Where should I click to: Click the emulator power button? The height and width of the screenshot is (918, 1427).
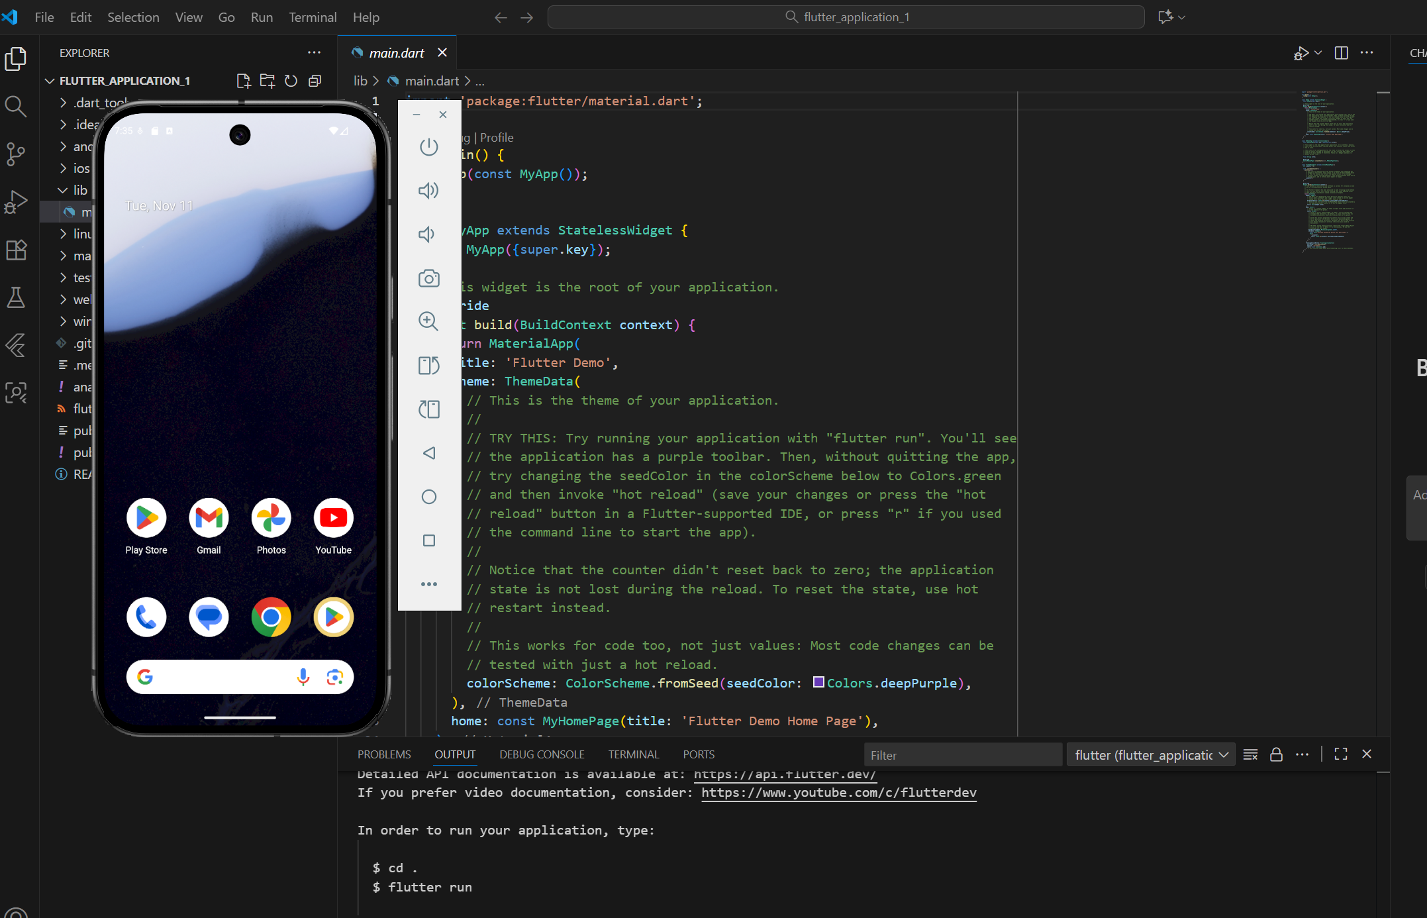pyautogui.click(x=428, y=146)
